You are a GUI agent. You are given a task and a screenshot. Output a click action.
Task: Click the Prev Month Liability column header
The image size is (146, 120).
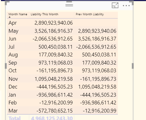90,14
